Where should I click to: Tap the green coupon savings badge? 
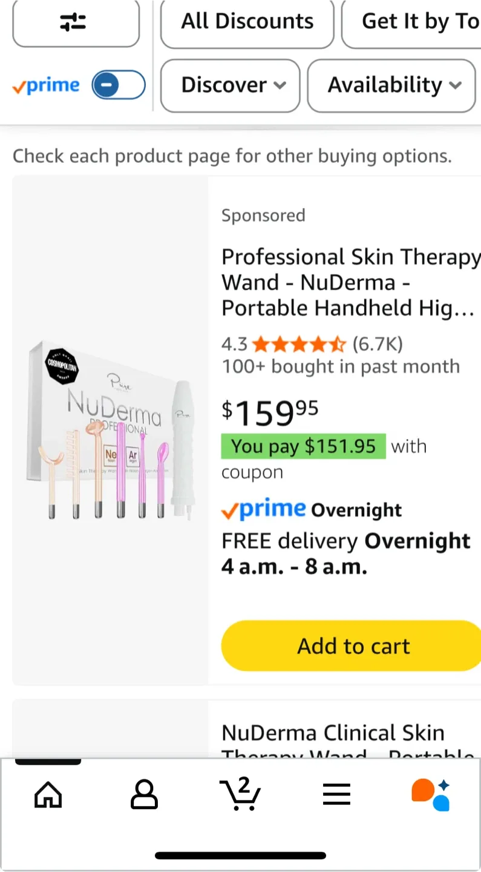point(303,446)
